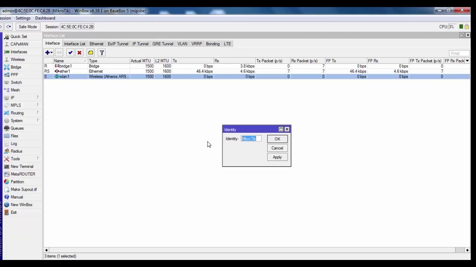Open the Dashboard menu

(45, 18)
